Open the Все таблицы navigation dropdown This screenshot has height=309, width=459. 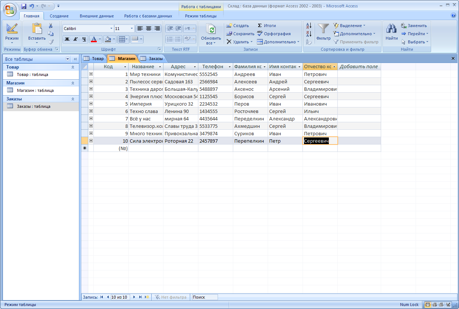pos(67,59)
